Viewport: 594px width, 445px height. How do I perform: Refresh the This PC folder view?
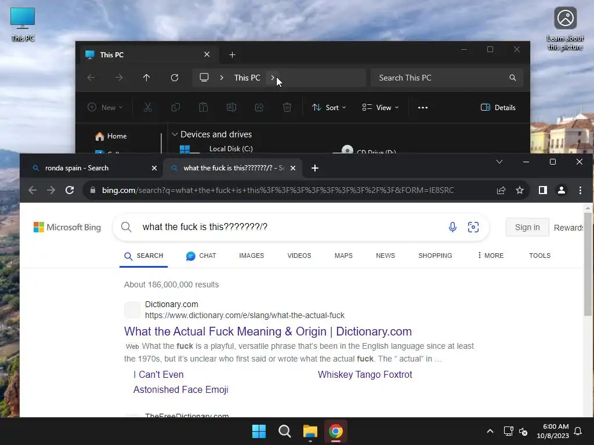[175, 78]
